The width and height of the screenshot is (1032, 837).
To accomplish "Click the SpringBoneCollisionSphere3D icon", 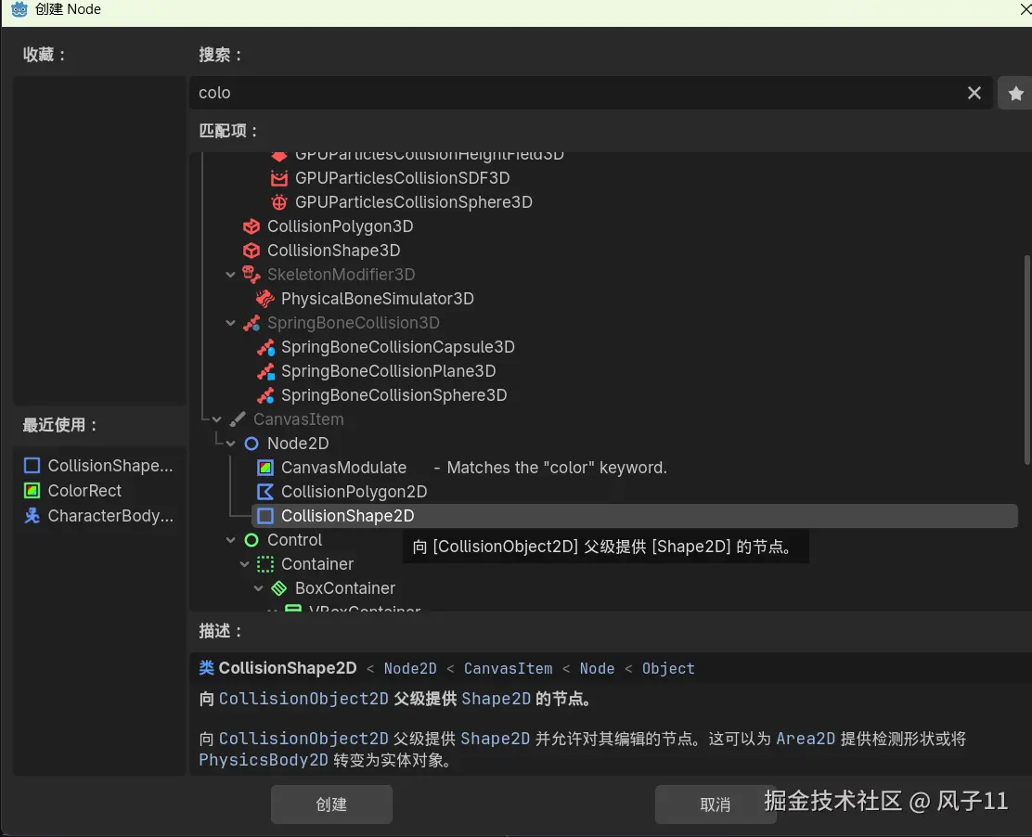I will (x=265, y=395).
